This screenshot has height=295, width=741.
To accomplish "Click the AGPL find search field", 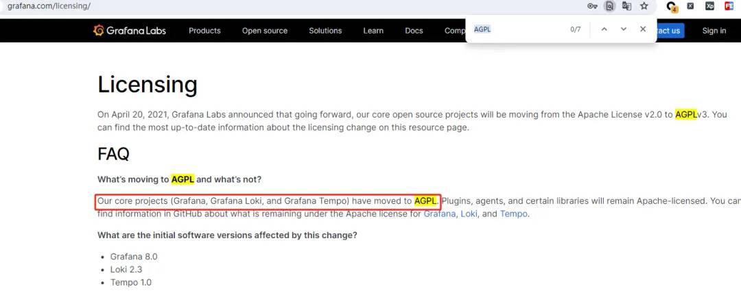I will coord(517,29).
